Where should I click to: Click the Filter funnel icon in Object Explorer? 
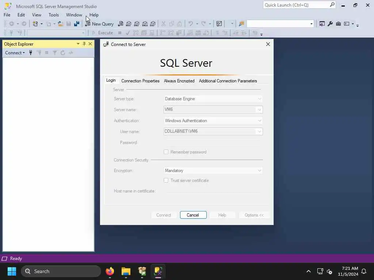tap(55, 52)
